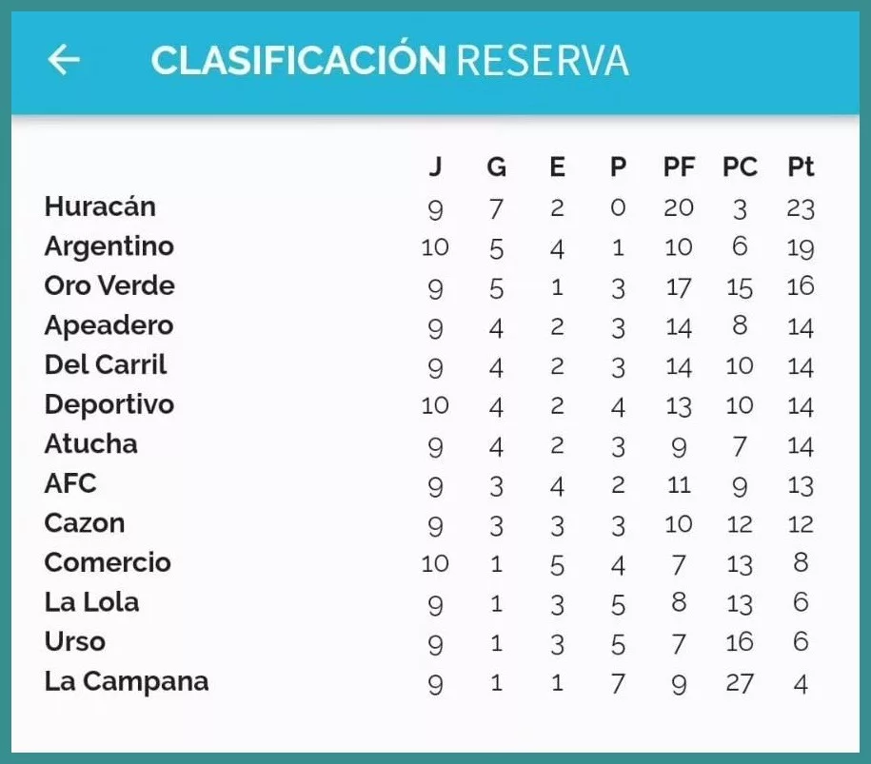Click the CLASIFICACIÓN RESERVA header title
Image resolution: width=871 pixels, height=764 pixels.
389,60
